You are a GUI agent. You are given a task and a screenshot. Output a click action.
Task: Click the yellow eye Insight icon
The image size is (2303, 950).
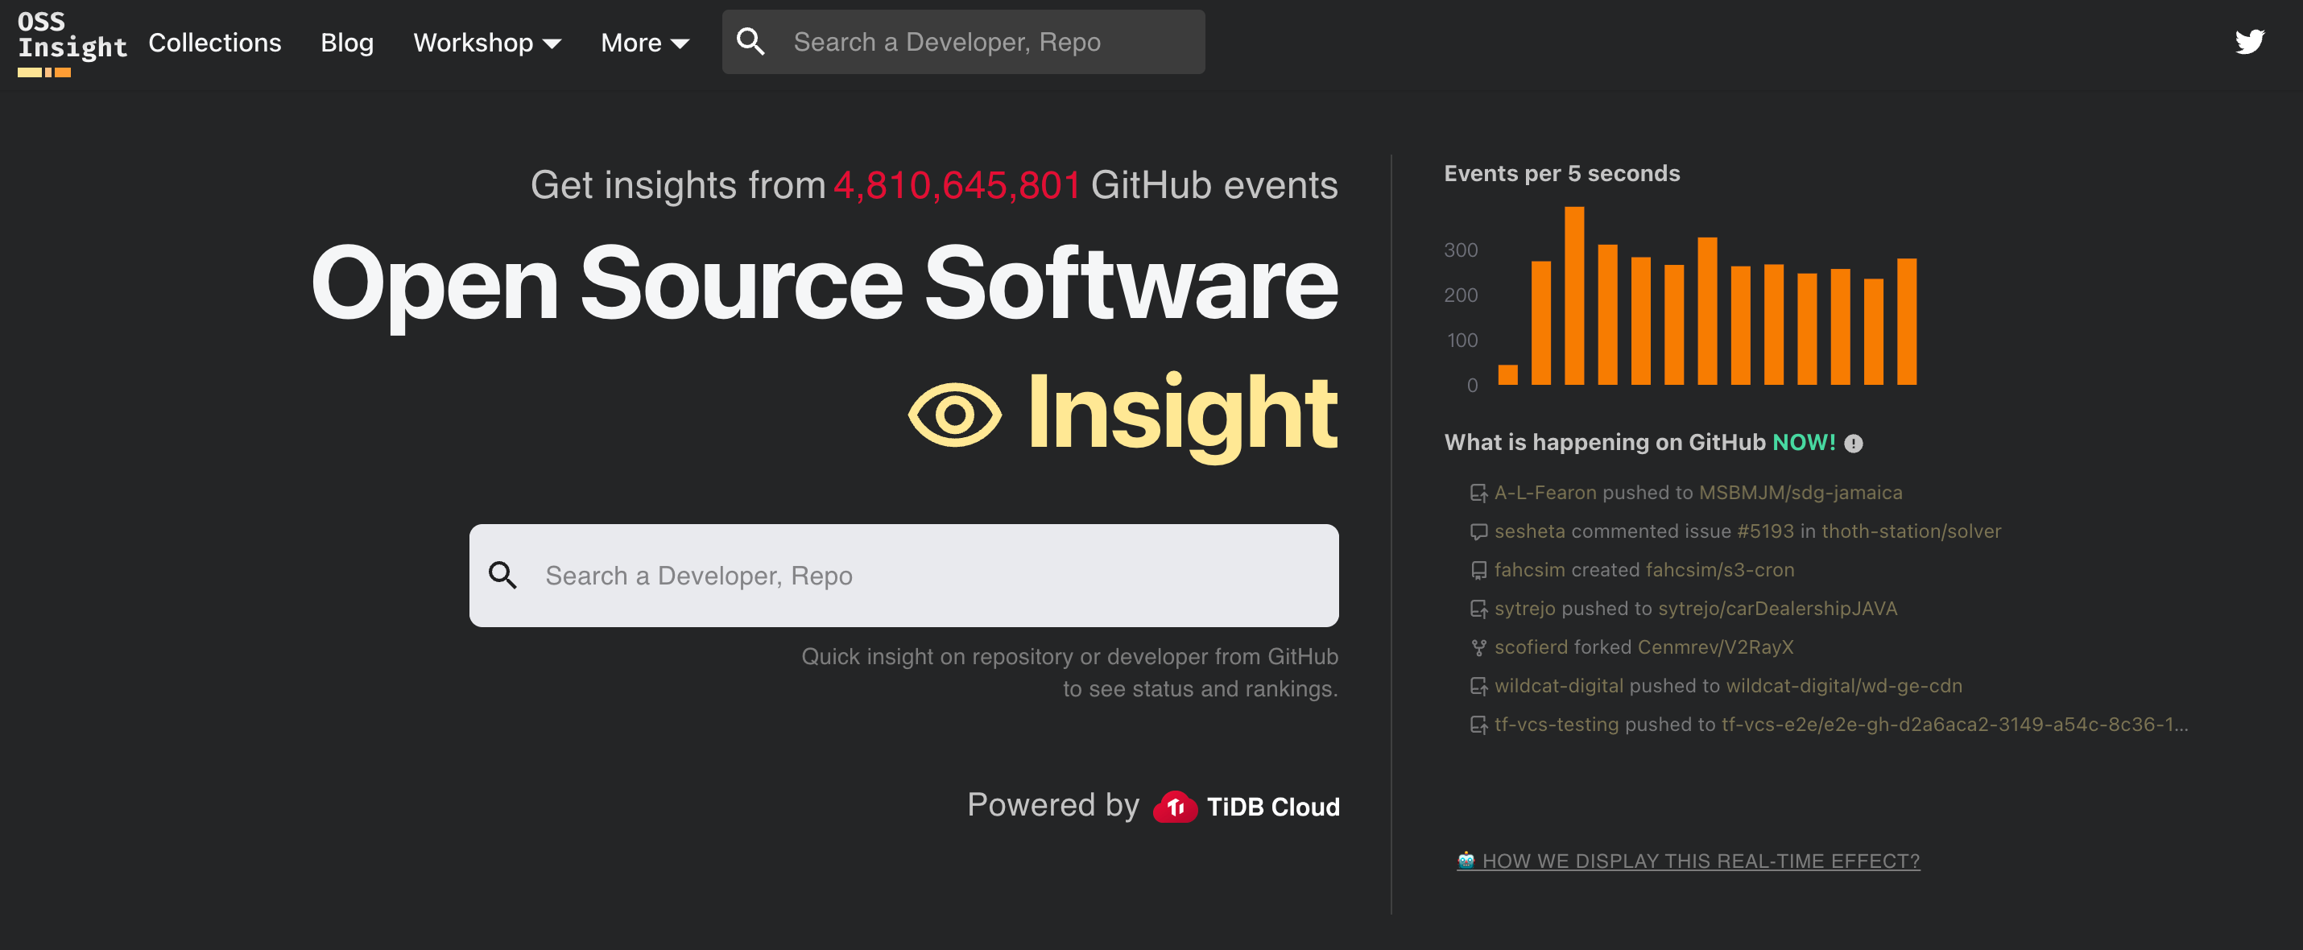pyautogui.click(x=954, y=415)
